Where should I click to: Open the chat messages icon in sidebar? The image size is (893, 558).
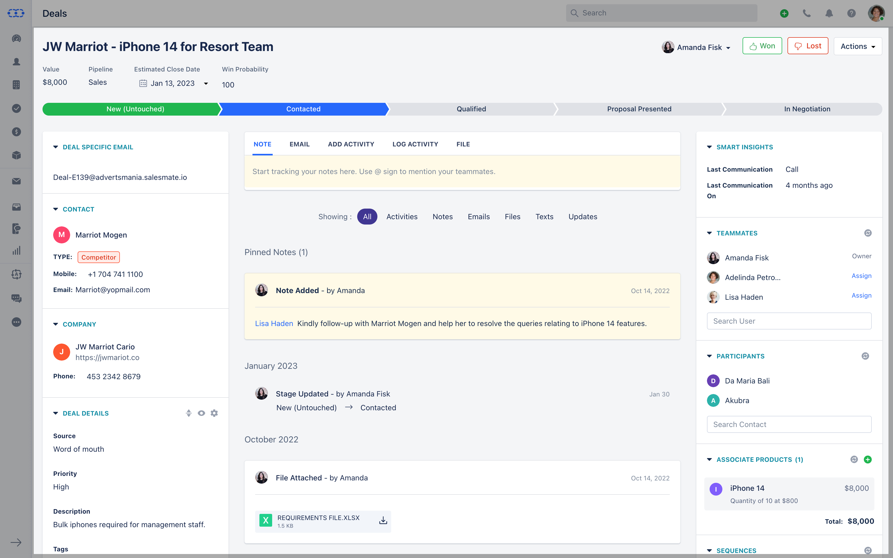click(16, 299)
